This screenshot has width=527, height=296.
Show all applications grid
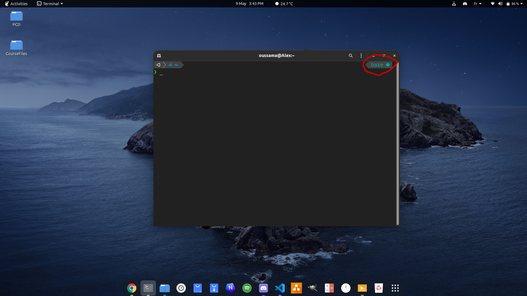395,288
